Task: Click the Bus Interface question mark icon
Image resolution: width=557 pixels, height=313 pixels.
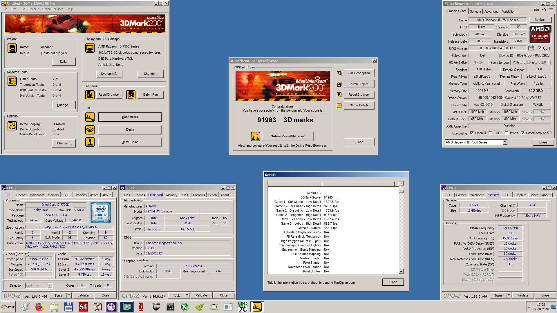Action: [x=550, y=62]
